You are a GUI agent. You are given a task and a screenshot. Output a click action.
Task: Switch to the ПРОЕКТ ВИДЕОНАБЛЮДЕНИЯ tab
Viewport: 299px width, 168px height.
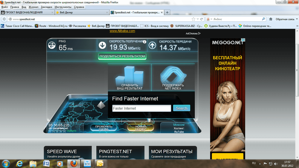[x=27, y=12]
